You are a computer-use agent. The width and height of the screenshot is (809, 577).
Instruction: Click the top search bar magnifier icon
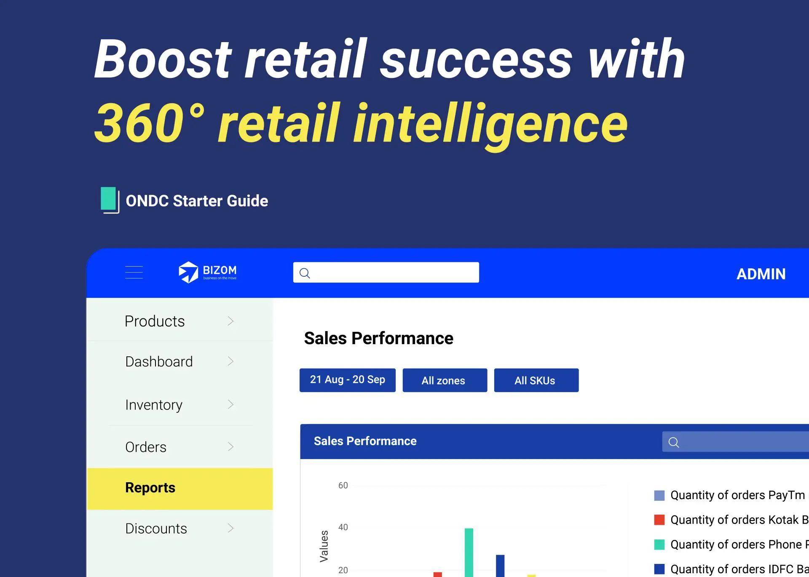click(x=305, y=273)
